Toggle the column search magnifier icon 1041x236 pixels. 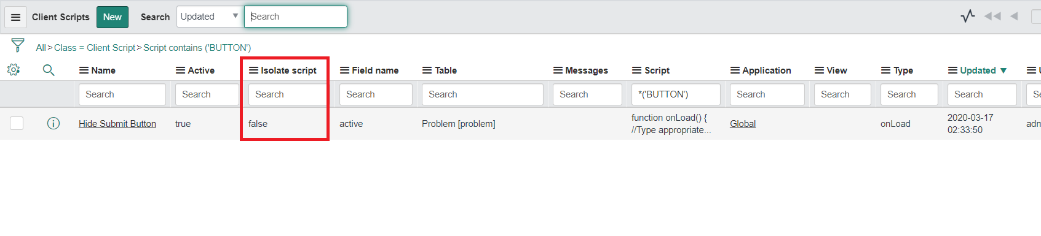pyautogui.click(x=49, y=70)
